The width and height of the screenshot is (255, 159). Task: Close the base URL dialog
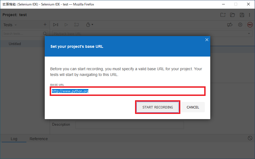207,40
